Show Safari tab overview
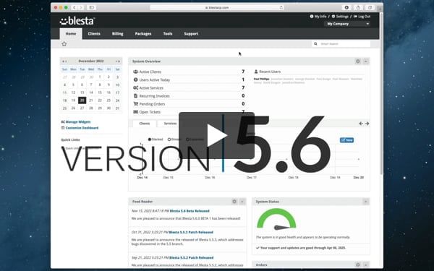Screen dimensions: 434x271 tap(370, 7)
